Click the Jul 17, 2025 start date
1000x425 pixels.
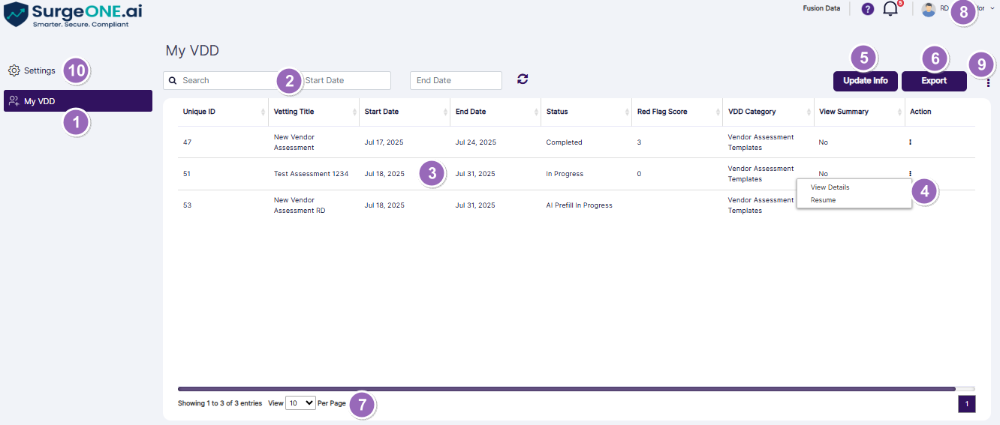pos(384,142)
